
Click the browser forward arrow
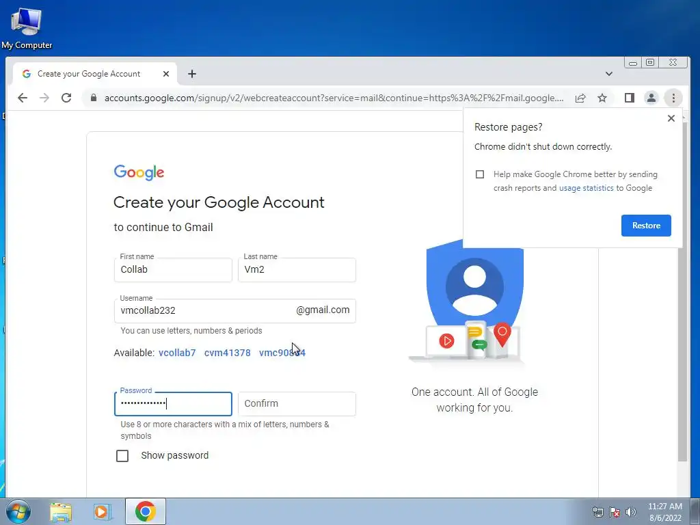coord(44,98)
